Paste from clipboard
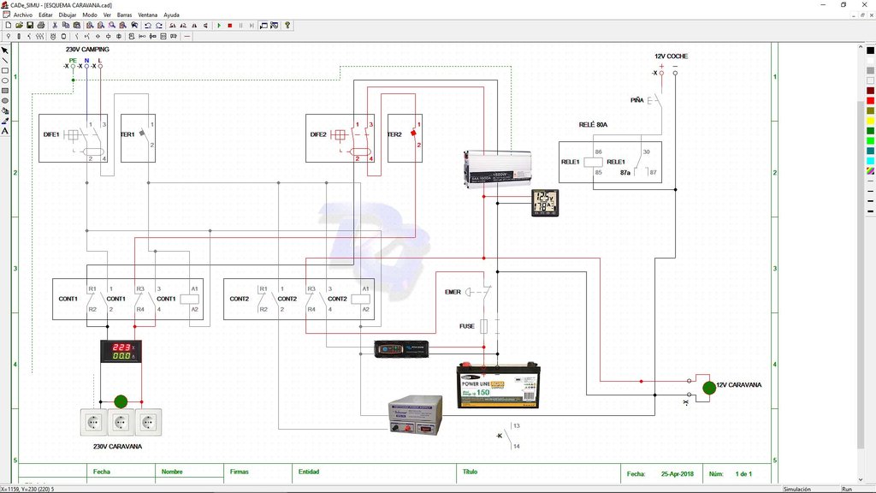The height and width of the screenshot is (493, 876). click(x=76, y=25)
